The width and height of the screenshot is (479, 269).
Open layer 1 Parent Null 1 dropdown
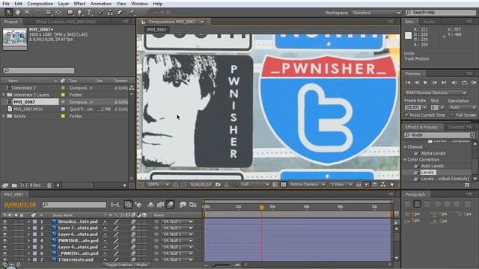tap(177, 222)
